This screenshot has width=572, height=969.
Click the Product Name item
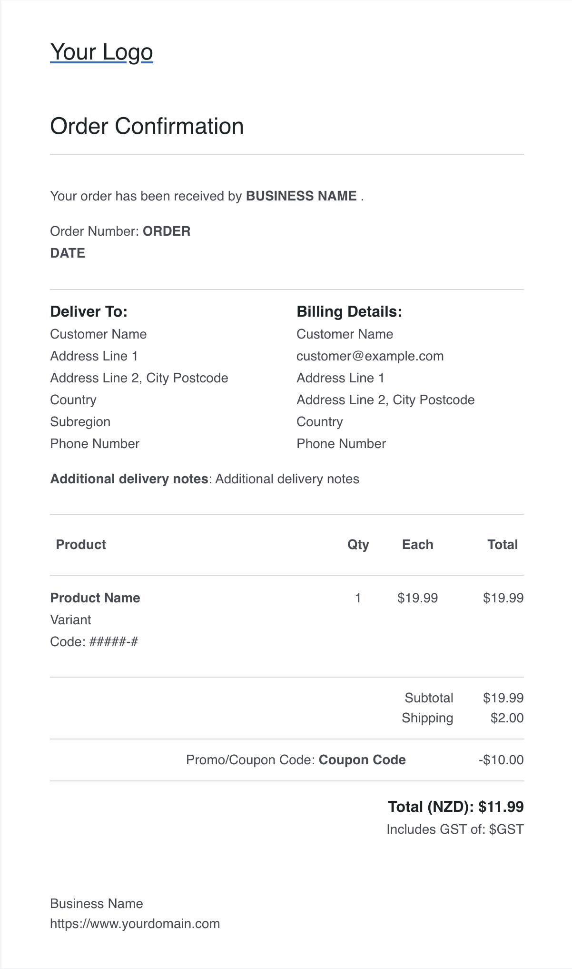click(x=95, y=598)
